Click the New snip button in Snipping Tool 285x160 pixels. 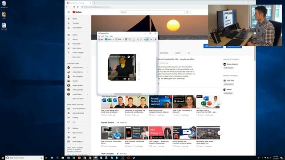(x=101, y=40)
